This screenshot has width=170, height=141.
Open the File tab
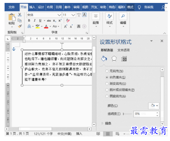coord(11,7)
